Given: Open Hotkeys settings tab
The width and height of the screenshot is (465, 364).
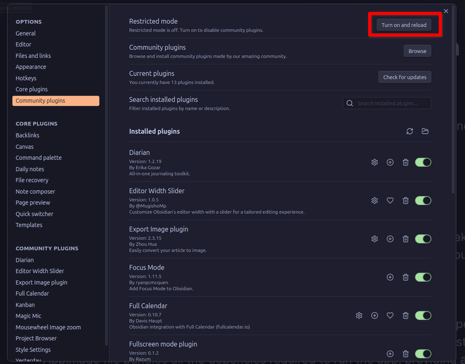Looking at the screenshot, I should [x=56, y=78].
